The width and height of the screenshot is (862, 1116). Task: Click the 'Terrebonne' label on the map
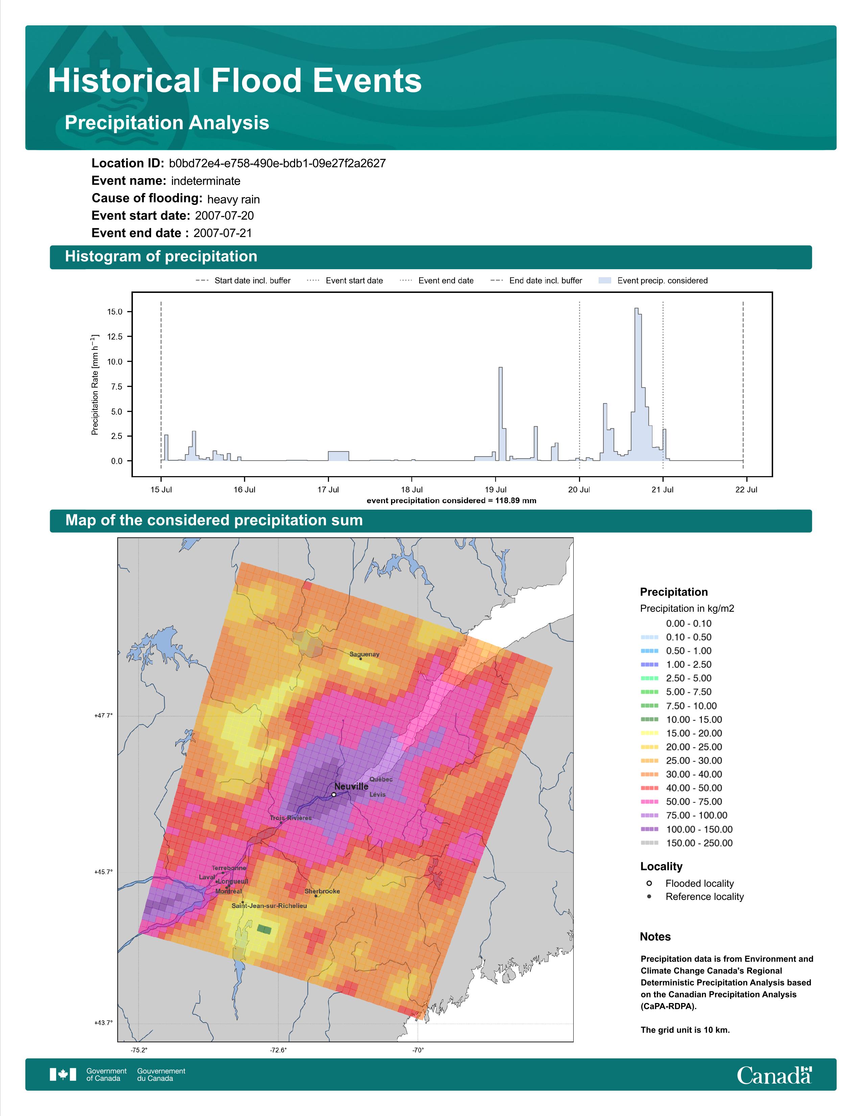(x=229, y=868)
